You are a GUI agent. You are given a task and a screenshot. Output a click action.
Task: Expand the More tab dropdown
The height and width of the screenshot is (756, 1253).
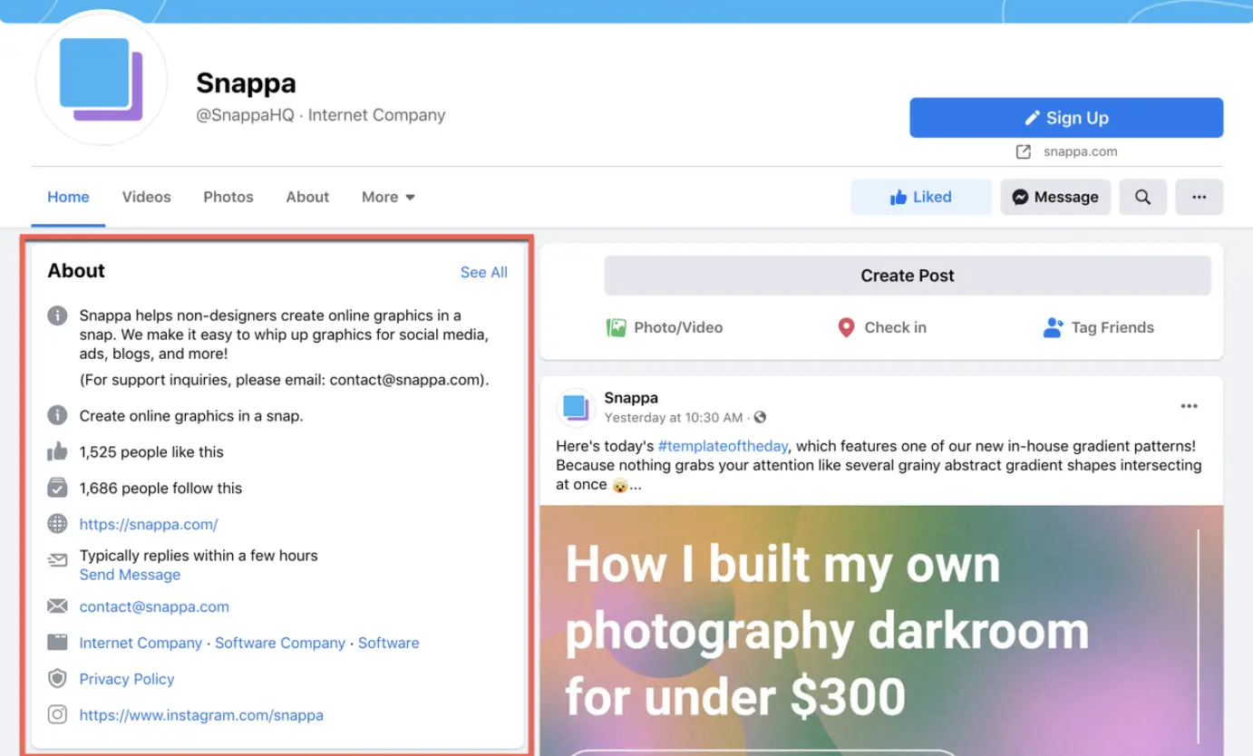pyautogui.click(x=388, y=197)
